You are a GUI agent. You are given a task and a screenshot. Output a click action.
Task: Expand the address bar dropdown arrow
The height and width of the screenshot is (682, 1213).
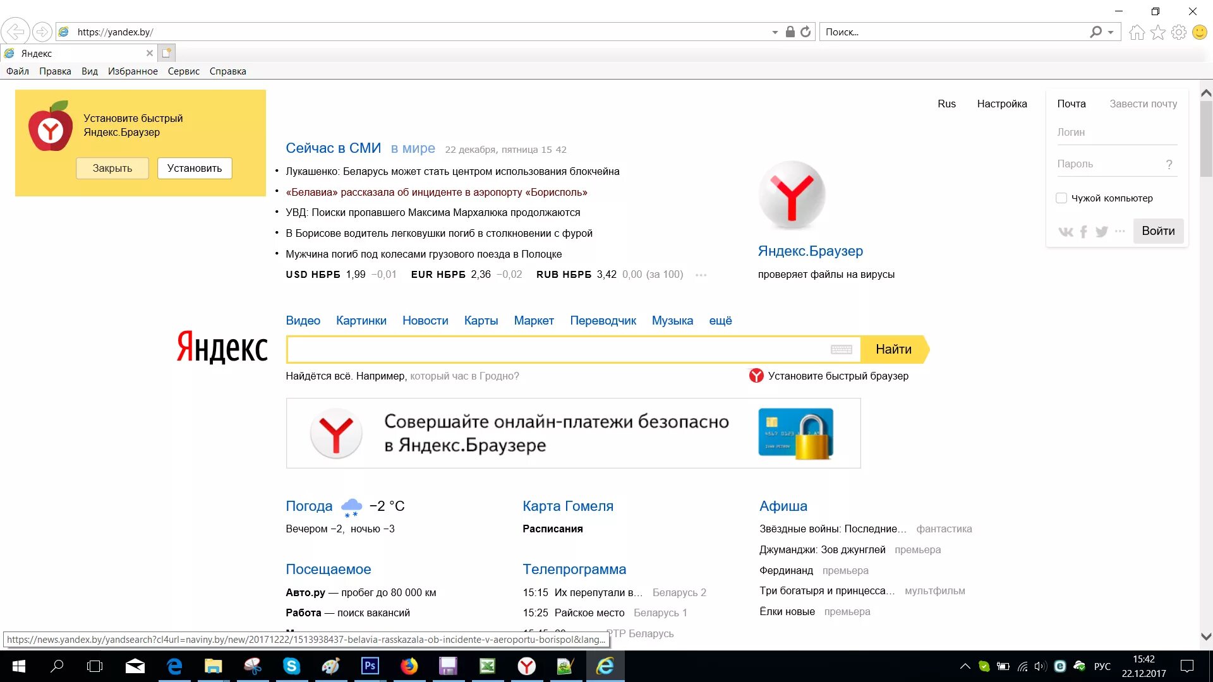[x=775, y=32]
